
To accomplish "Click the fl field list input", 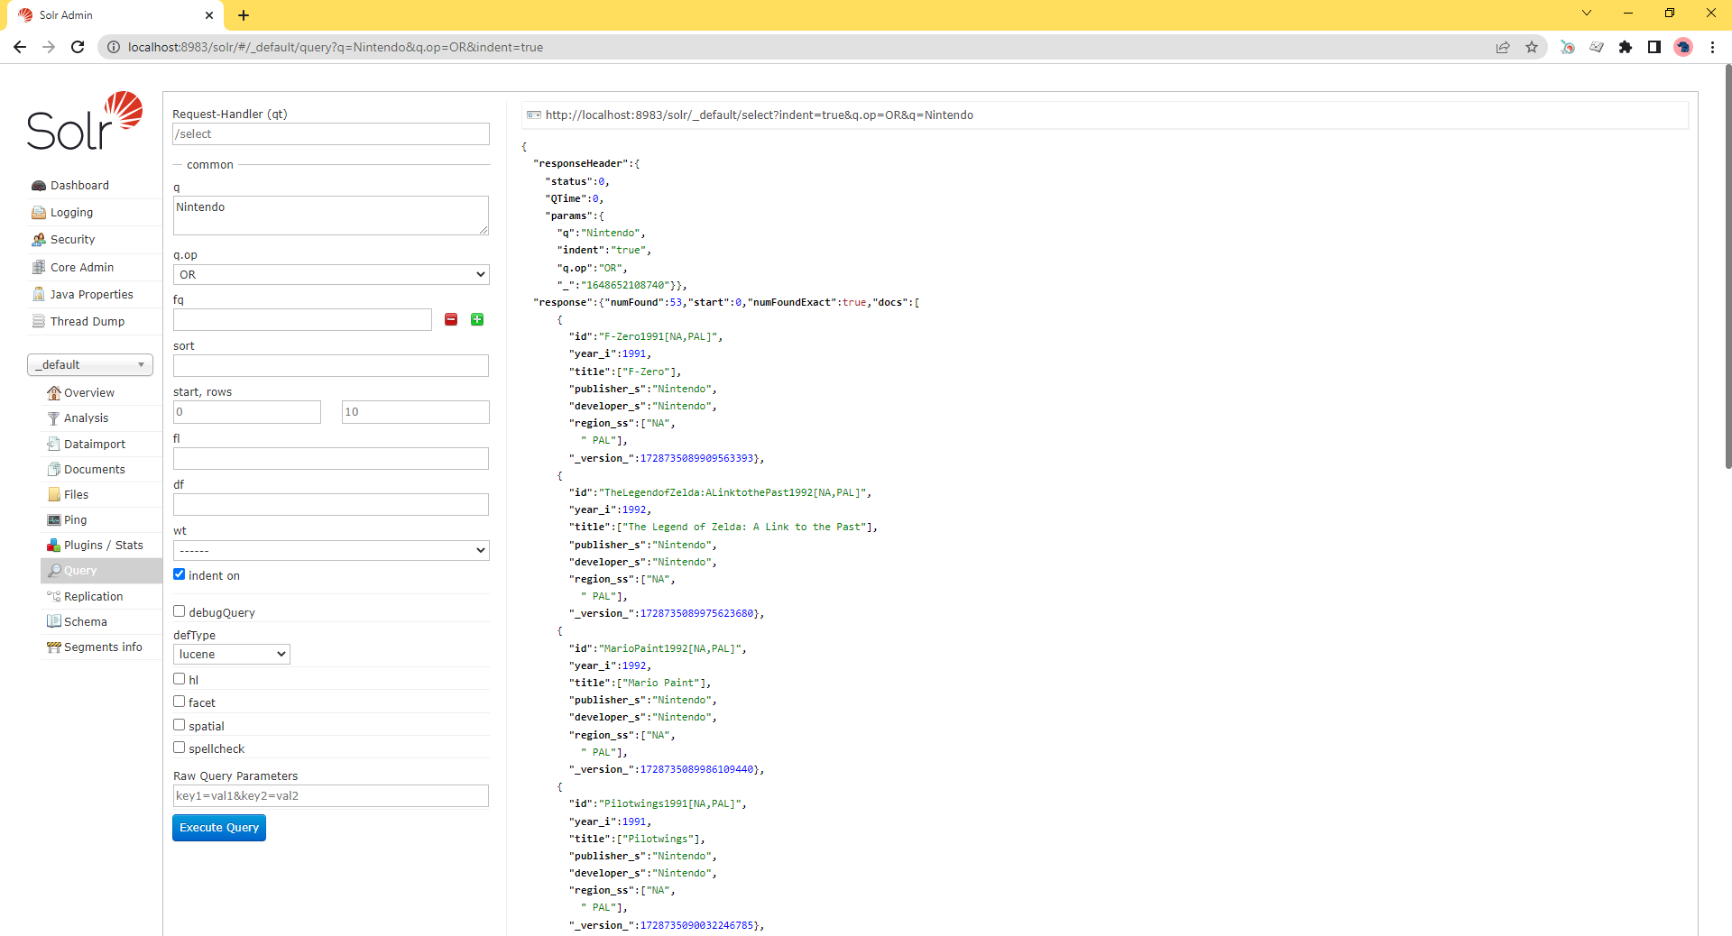I will (x=331, y=458).
